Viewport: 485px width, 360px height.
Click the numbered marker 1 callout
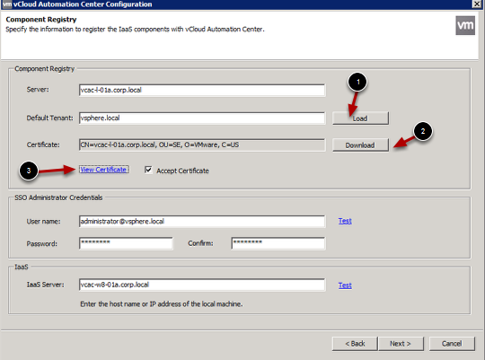click(x=357, y=82)
